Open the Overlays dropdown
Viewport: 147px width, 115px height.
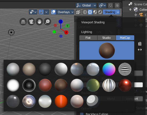(x=65, y=12)
